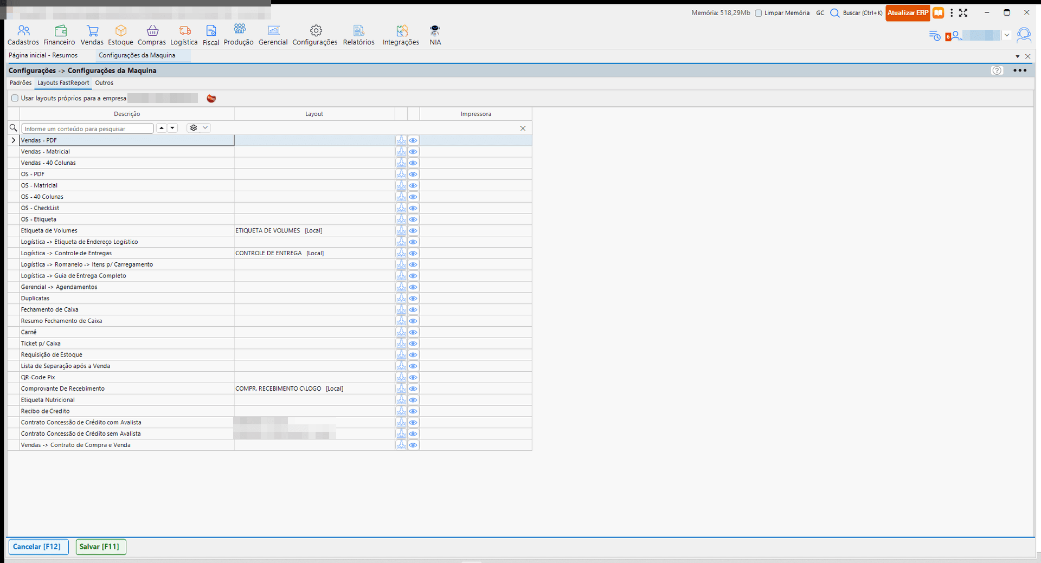
Task: Clear the search panel with the X
Action: 523,128
